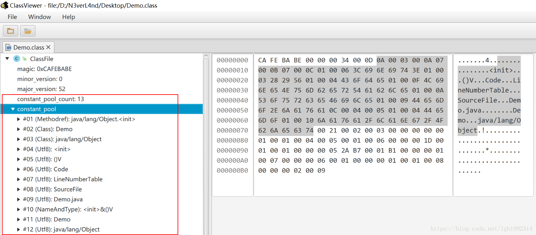The width and height of the screenshot is (536, 235).
Task: Click hex offset 00000070
Action: tap(232, 130)
